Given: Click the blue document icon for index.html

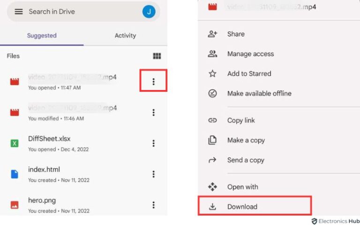Looking at the screenshot, I should (x=15, y=174).
